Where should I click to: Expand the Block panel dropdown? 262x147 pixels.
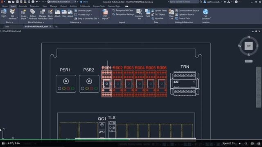coord(9,22)
